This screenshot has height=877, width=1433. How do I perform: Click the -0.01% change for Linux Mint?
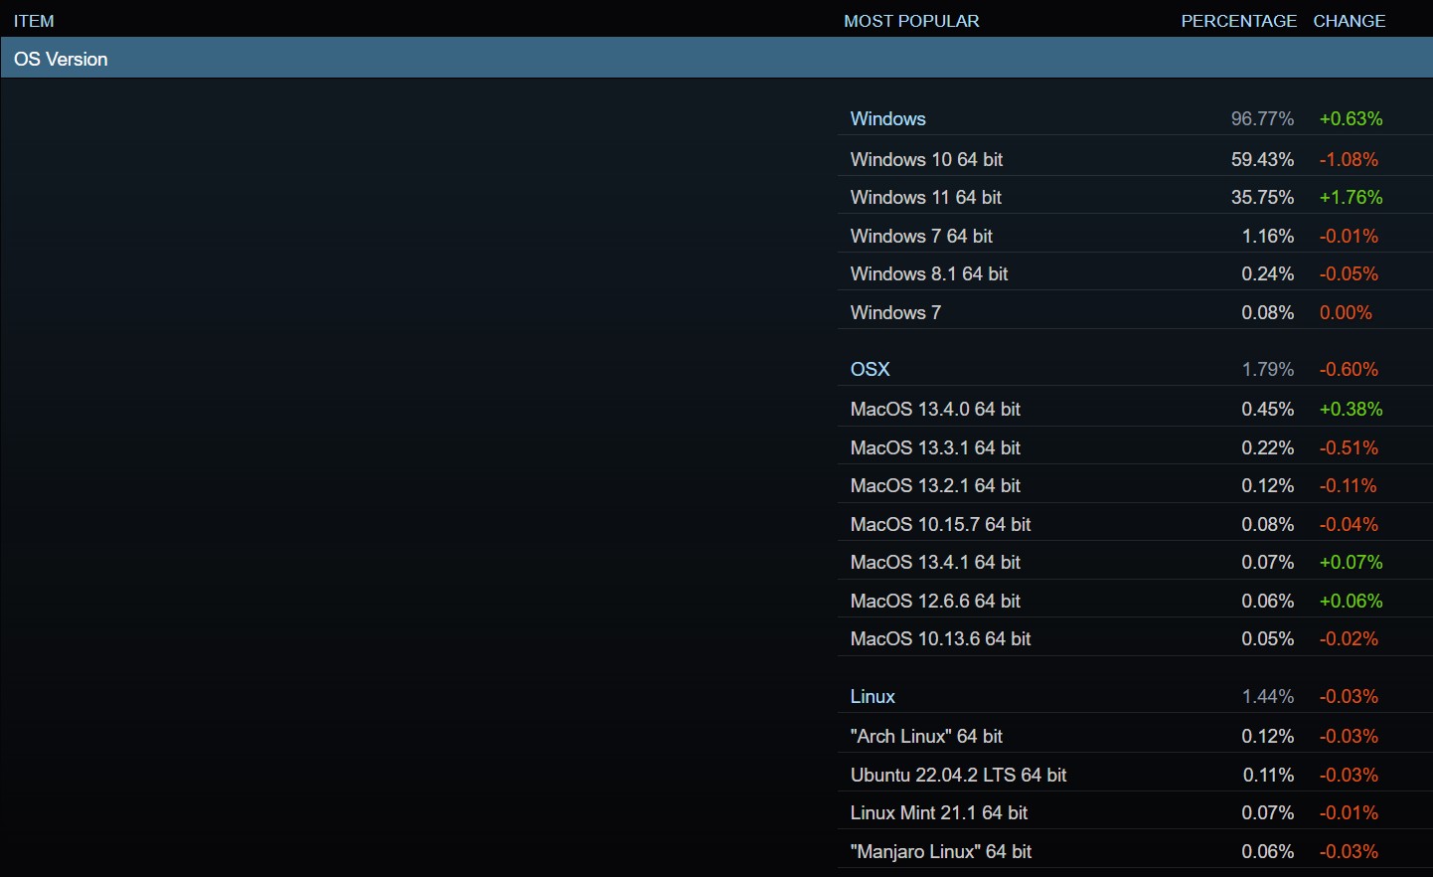coord(1349,812)
